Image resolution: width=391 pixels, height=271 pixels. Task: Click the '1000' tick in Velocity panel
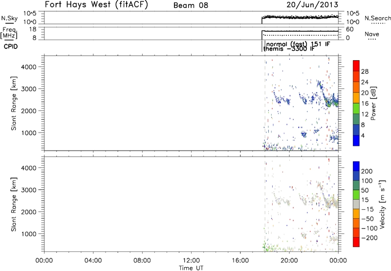click(28, 234)
